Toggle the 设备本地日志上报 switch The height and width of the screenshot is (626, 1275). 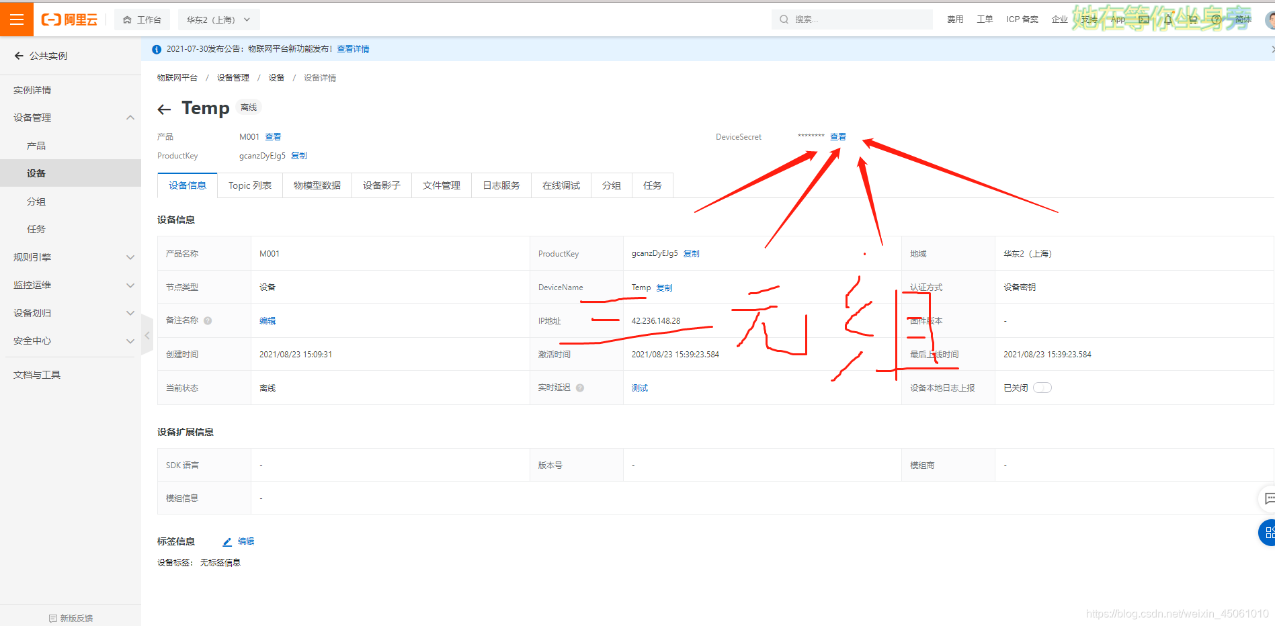(1042, 388)
